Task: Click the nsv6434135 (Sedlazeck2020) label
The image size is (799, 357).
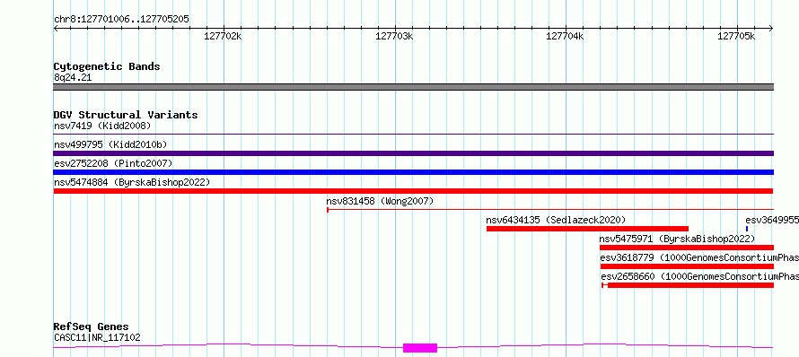Action: [x=556, y=220]
